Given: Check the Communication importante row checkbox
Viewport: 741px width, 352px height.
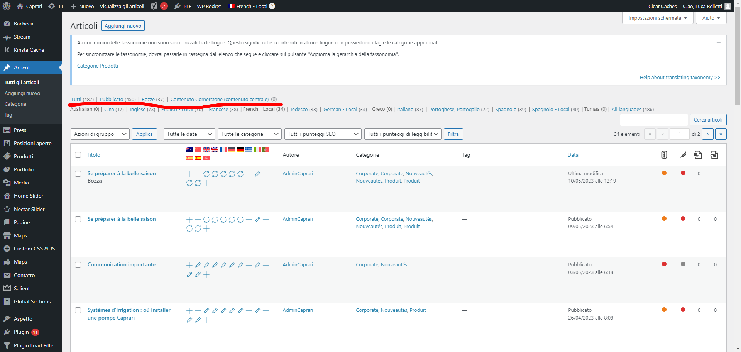Looking at the screenshot, I should [78, 265].
